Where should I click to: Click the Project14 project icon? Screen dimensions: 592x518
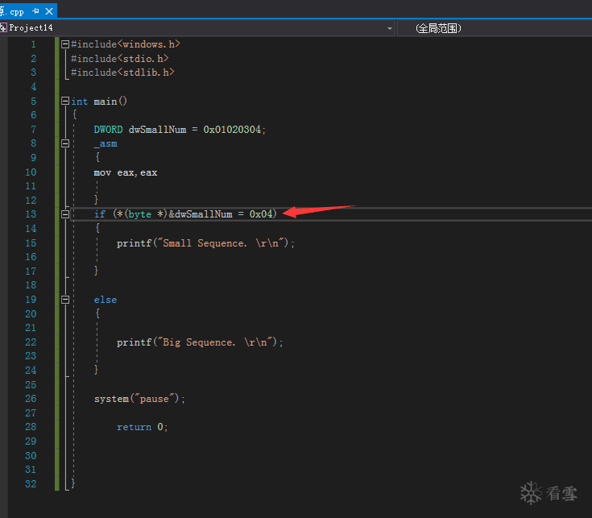[x=3, y=28]
